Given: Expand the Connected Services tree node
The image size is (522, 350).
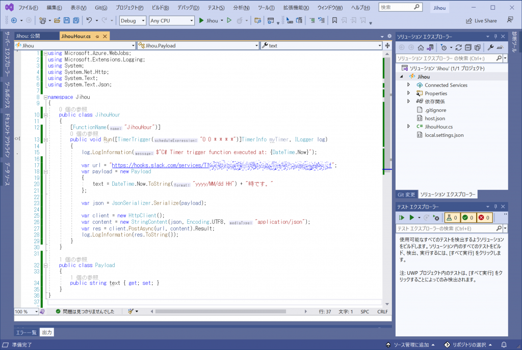Looking at the screenshot, I should coord(409,85).
